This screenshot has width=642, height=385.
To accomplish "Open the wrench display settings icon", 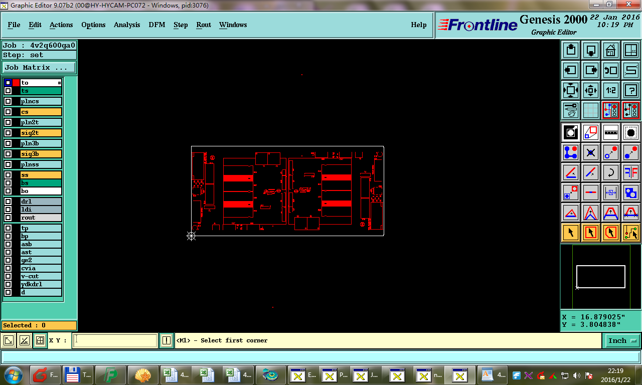I will click(571, 110).
